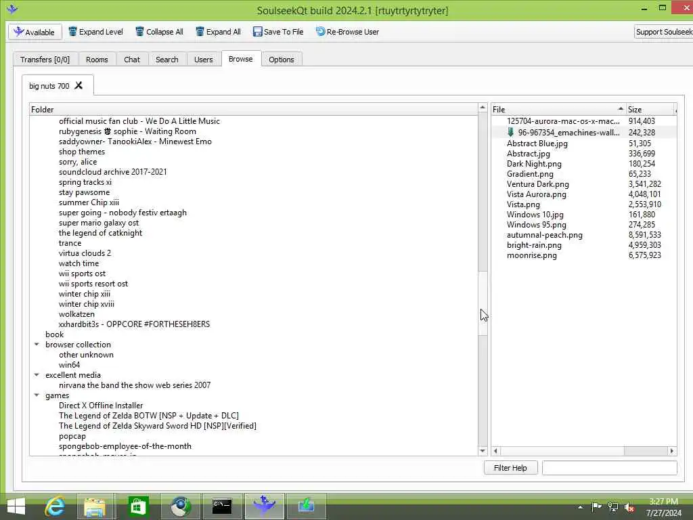
Task: Sort files by the File column header
Action: (x=558, y=109)
